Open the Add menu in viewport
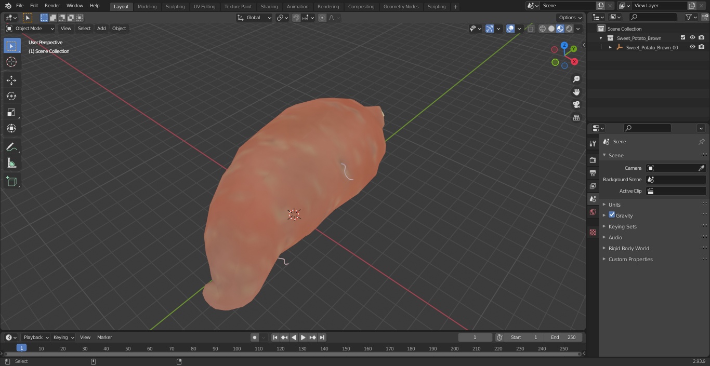 [101, 29]
